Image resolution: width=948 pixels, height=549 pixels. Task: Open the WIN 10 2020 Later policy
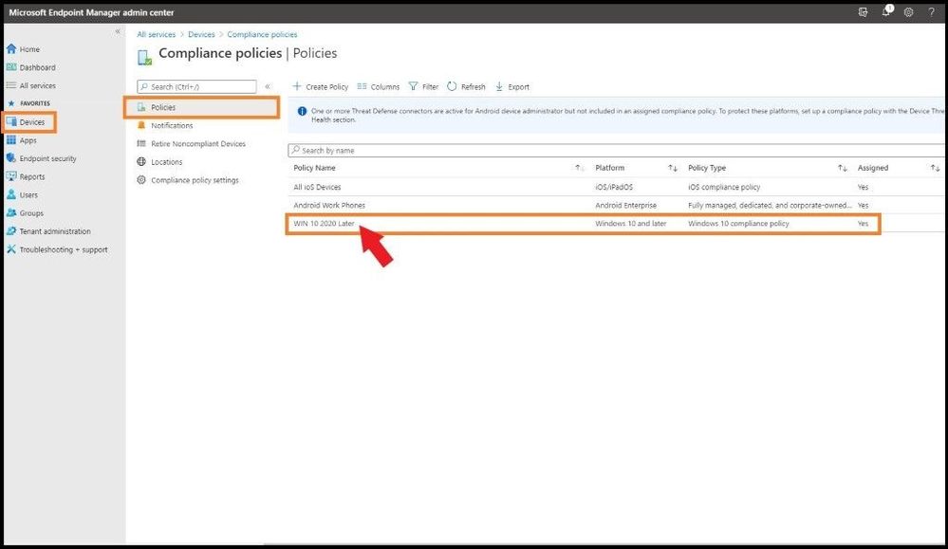(324, 224)
